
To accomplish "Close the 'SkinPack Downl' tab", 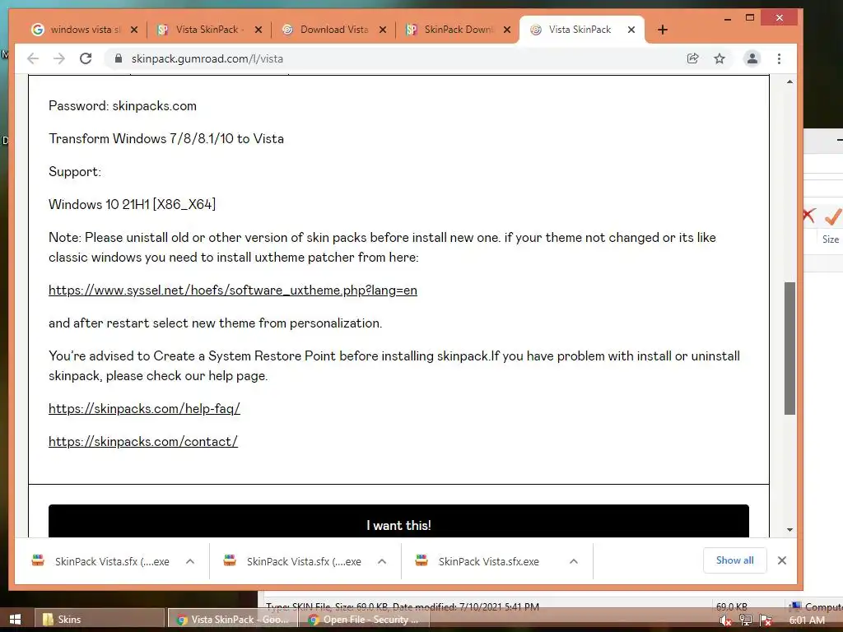I will (x=506, y=30).
